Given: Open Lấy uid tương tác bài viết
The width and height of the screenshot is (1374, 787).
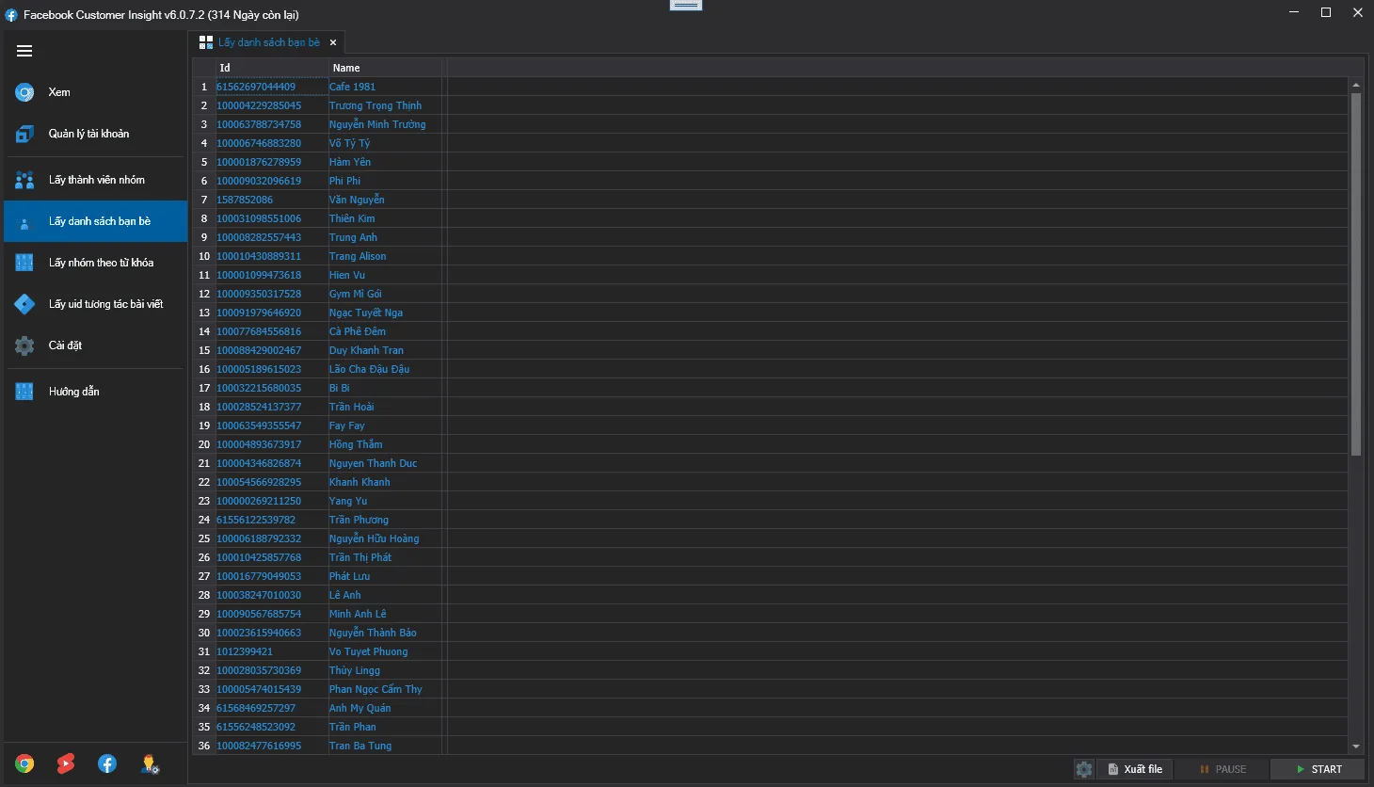Looking at the screenshot, I should click(105, 304).
